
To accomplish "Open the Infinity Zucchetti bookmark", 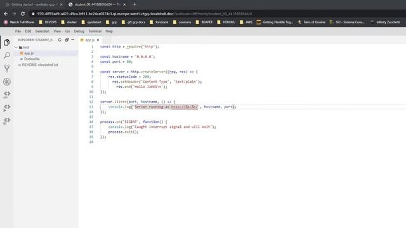I will pyautogui.click(x=385, y=22).
